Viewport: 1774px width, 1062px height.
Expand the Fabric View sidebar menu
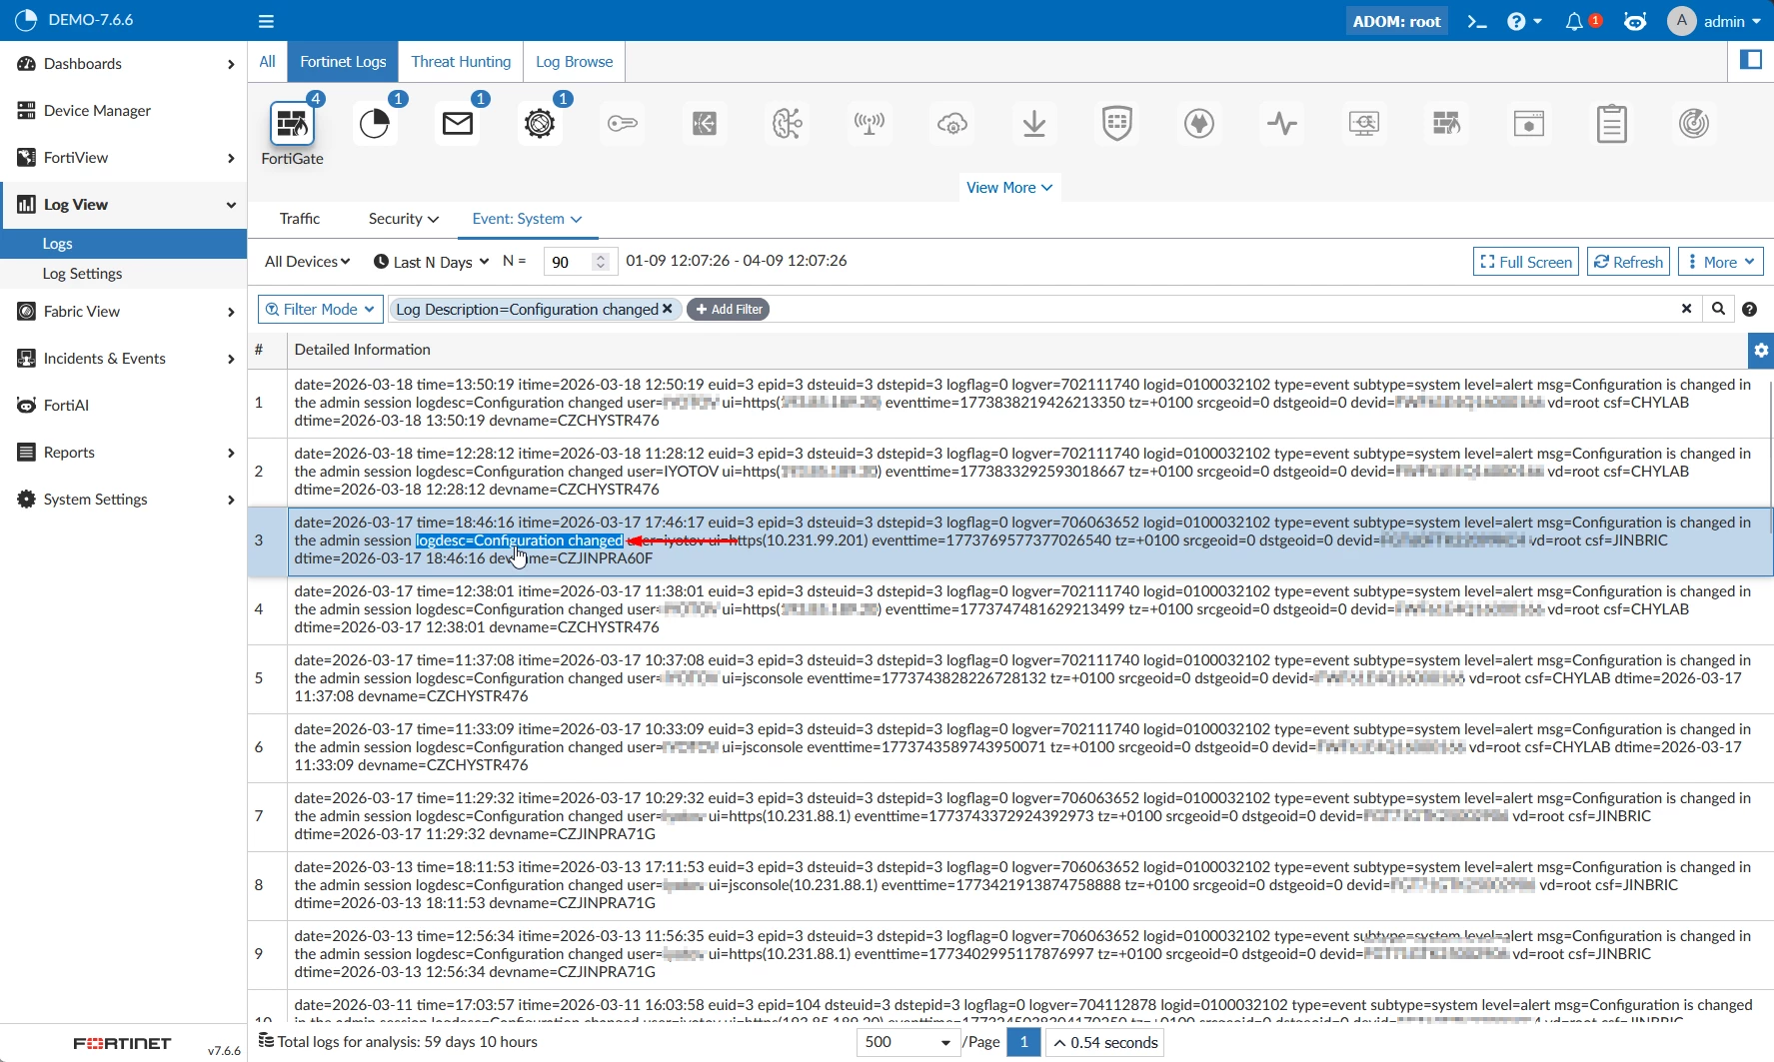click(123, 312)
